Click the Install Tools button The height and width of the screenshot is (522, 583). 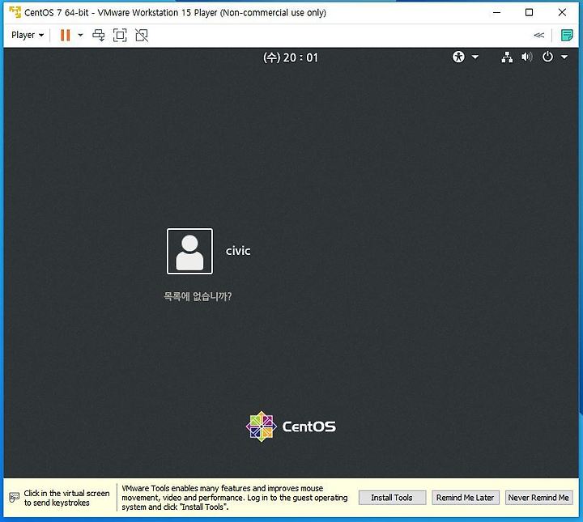(x=392, y=498)
